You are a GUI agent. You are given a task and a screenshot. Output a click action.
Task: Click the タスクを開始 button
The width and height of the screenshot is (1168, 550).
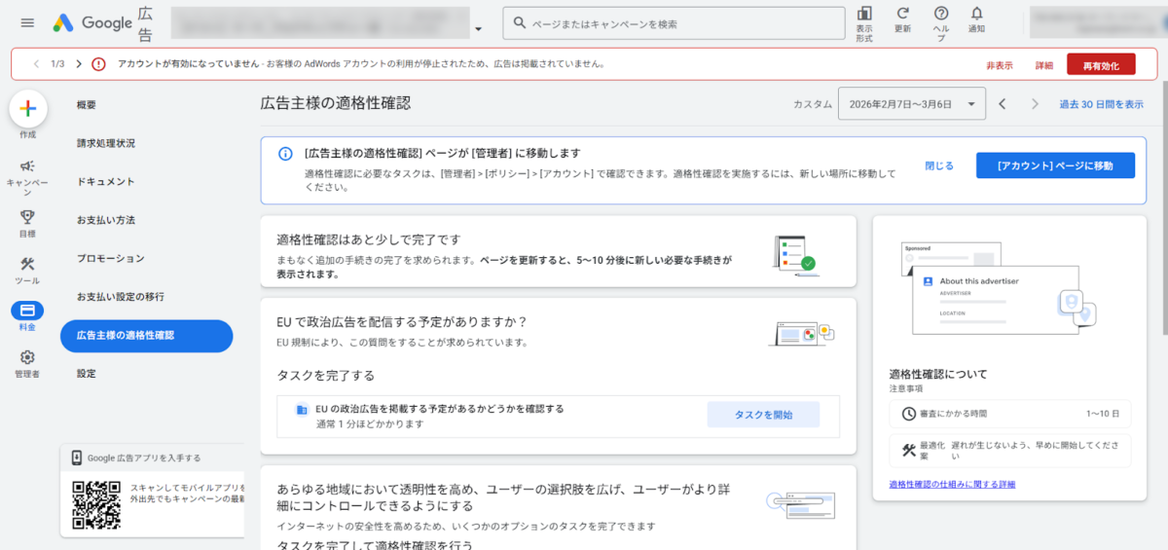762,415
